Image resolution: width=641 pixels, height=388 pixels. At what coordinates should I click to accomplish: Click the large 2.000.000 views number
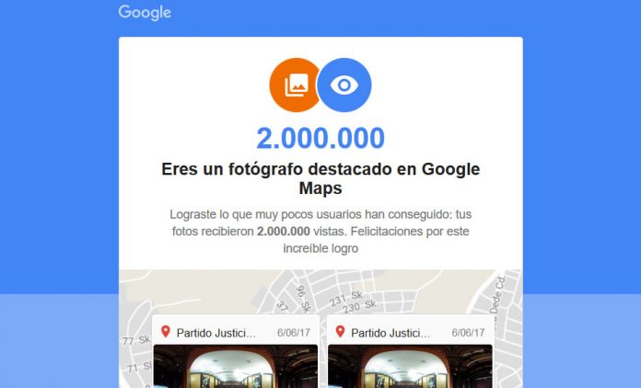[320, 138]
